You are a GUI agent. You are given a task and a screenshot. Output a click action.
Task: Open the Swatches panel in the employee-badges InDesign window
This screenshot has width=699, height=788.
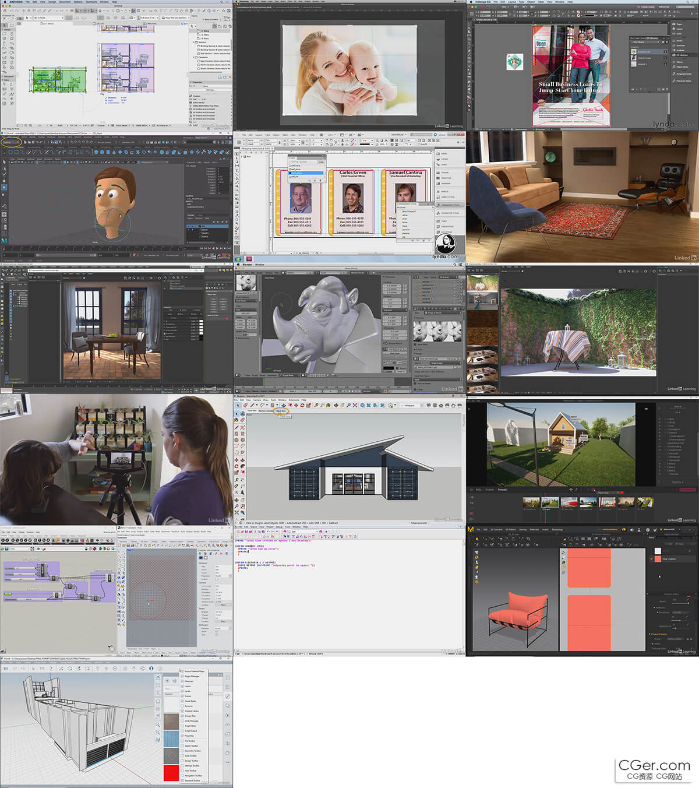click(x=445, y=178)
